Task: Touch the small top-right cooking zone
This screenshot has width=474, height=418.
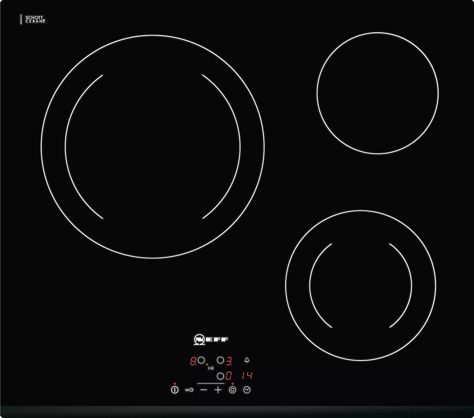Action: pos(377,93)
